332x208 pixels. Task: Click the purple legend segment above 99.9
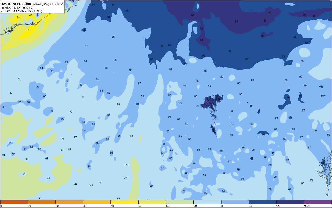click(x=318, y=202)
